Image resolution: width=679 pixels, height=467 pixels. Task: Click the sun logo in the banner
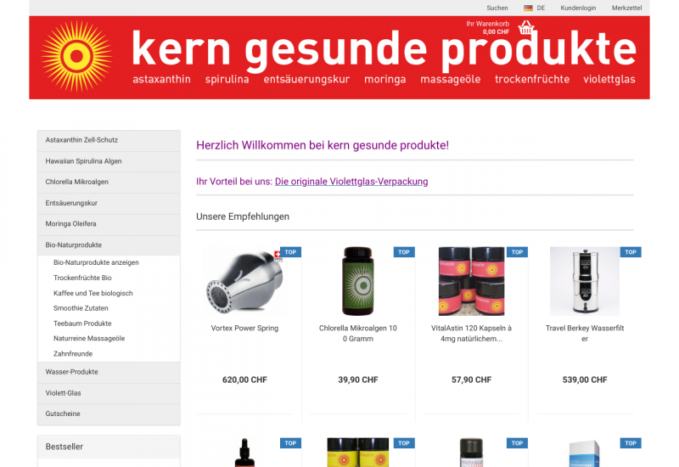click(x=76, y=56)
